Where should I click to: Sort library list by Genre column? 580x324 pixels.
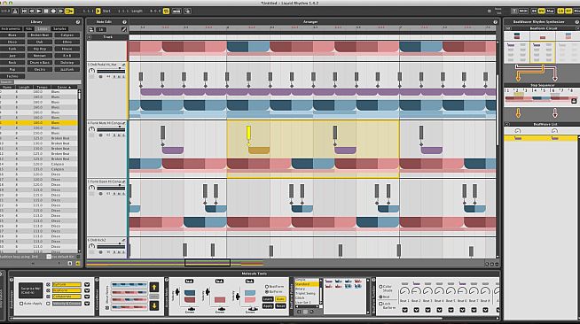64,87
